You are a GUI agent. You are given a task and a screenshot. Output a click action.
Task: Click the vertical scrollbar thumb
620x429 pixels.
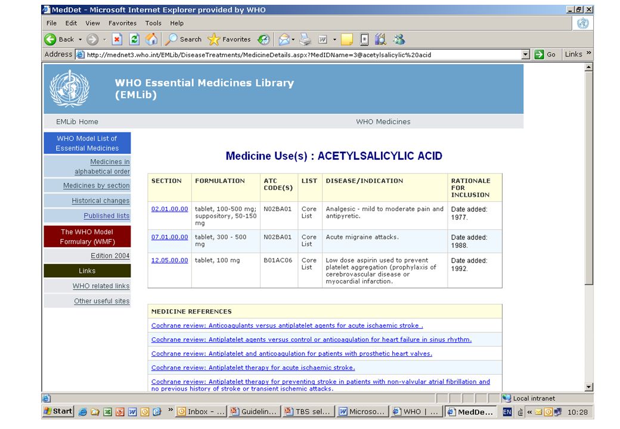(589, 178)
